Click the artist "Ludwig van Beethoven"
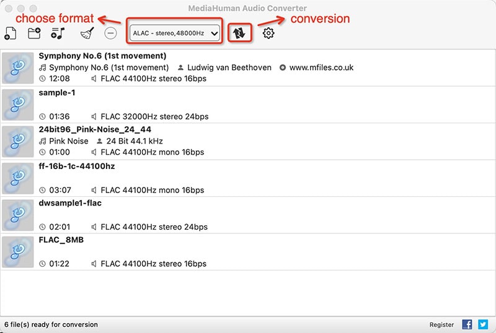496x333 pixels. (x=229, y=67)
